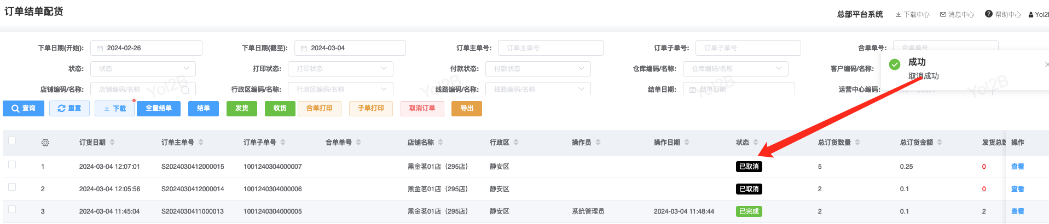Check the checkbox for row 1

click(x=12, y=164)
